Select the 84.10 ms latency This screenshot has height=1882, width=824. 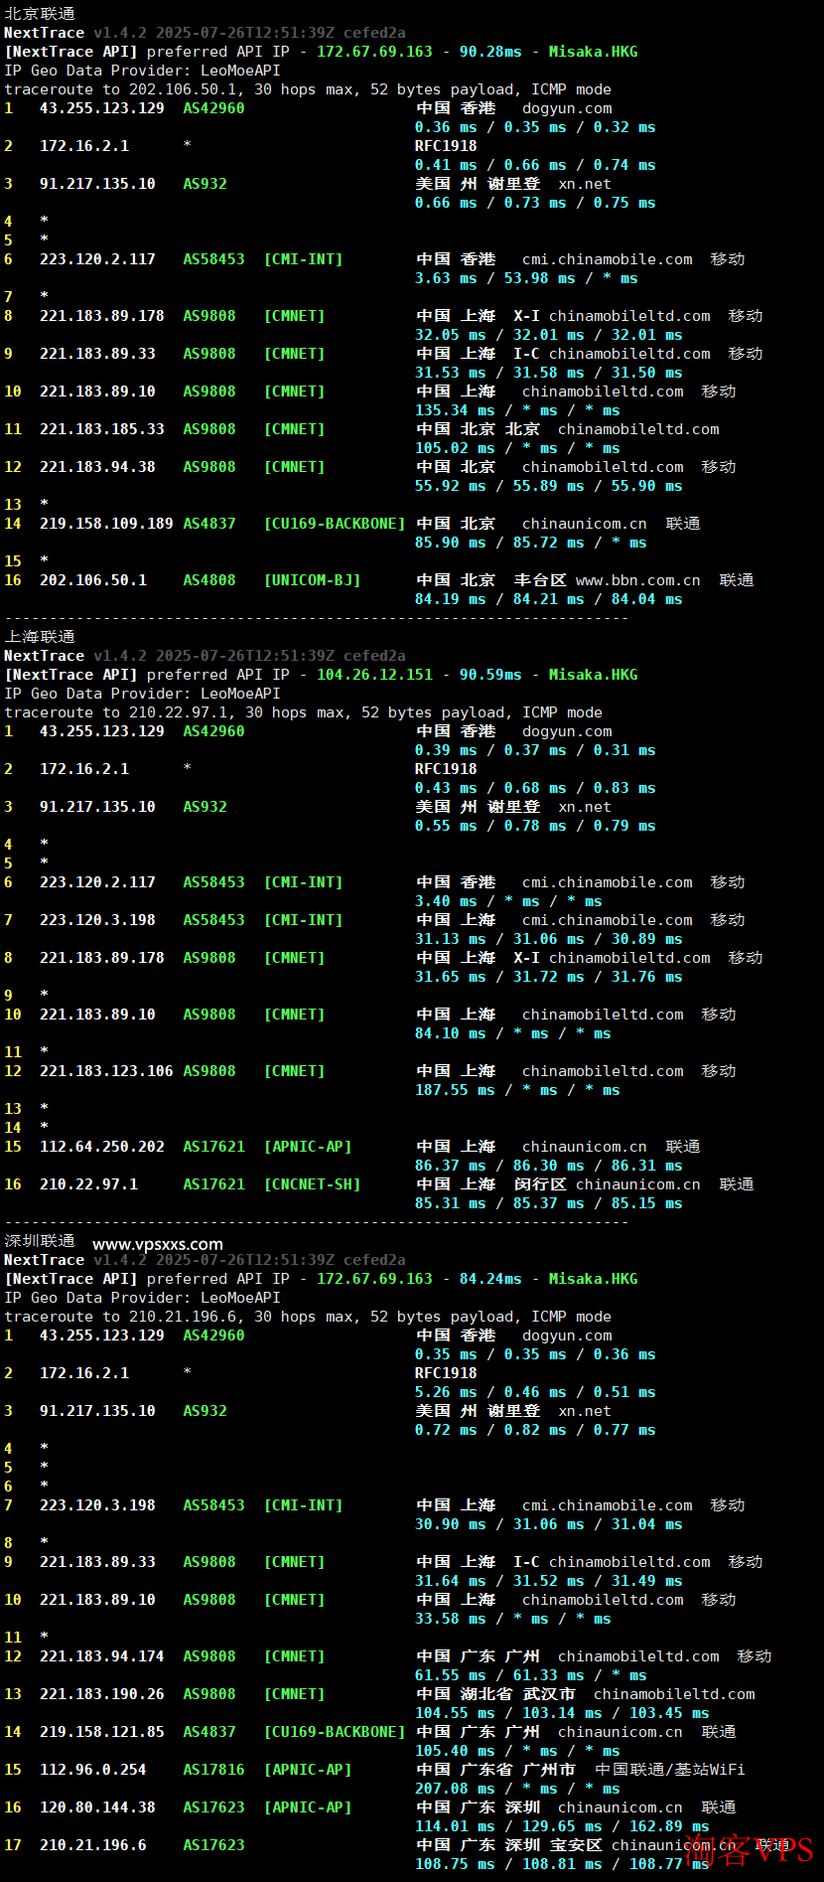451,1033
